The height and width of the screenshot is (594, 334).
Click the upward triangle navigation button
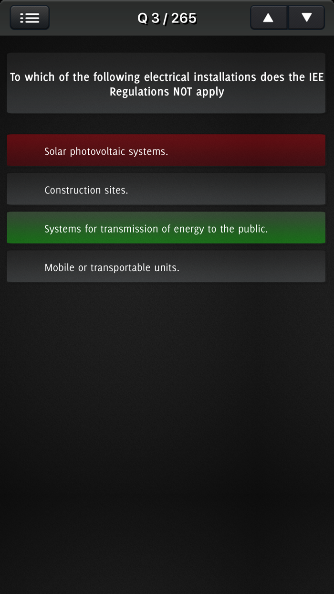[x=269, y=18]
